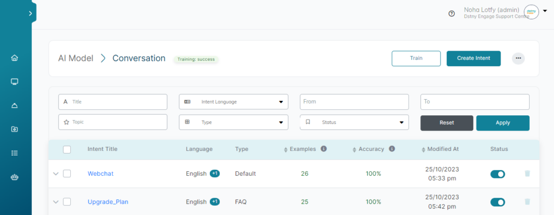Click the Training: success badge
This screenshot has height=215, width=554.
click(x=196, y=59)
